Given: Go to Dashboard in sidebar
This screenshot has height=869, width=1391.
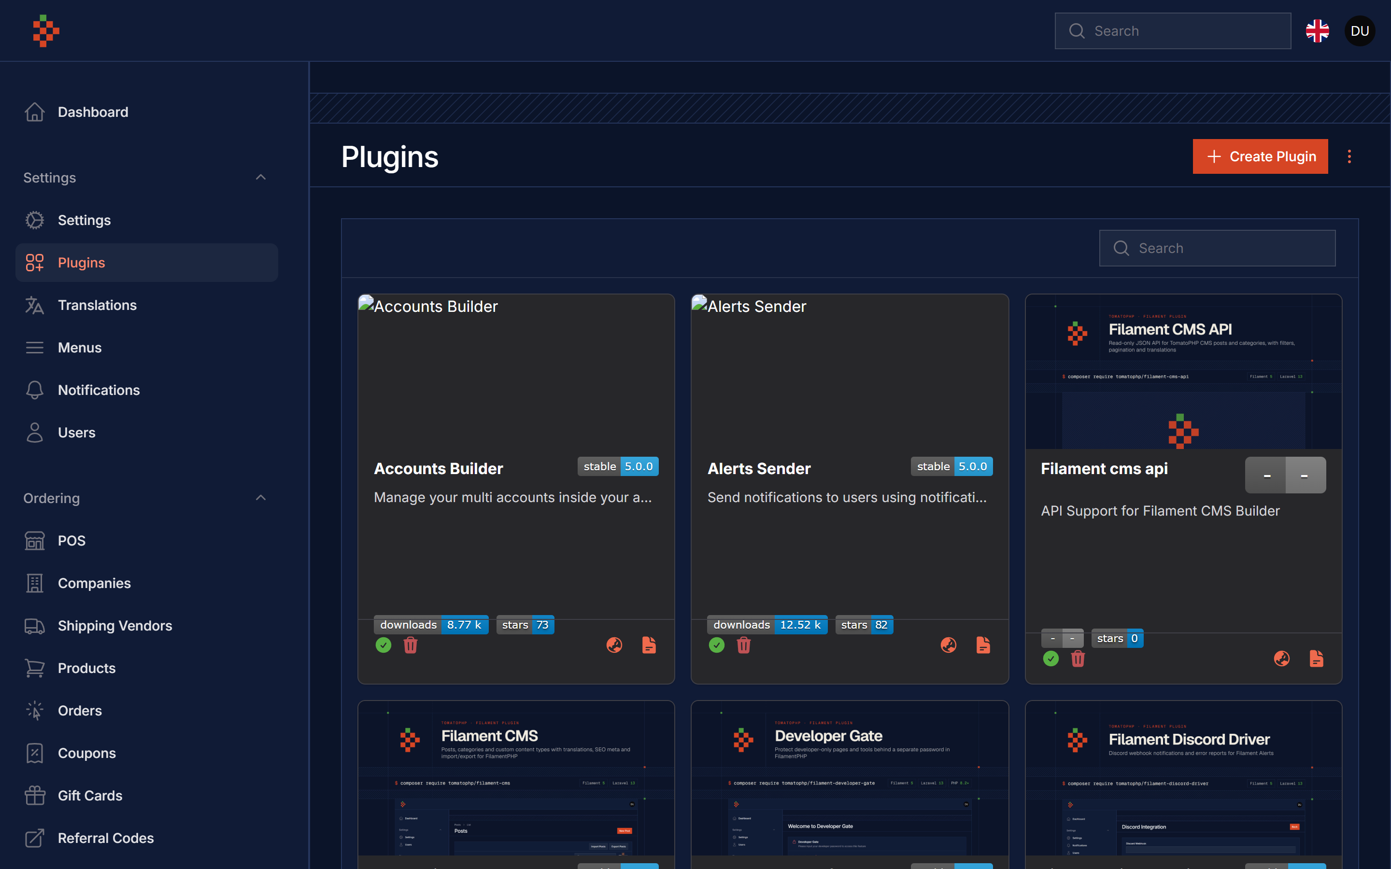Looking at the screenshot, I should point(146,112).
